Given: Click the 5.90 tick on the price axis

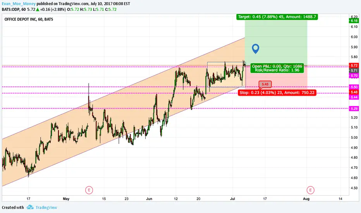Looking at the screenshot, I should click(x=354, y=47).
